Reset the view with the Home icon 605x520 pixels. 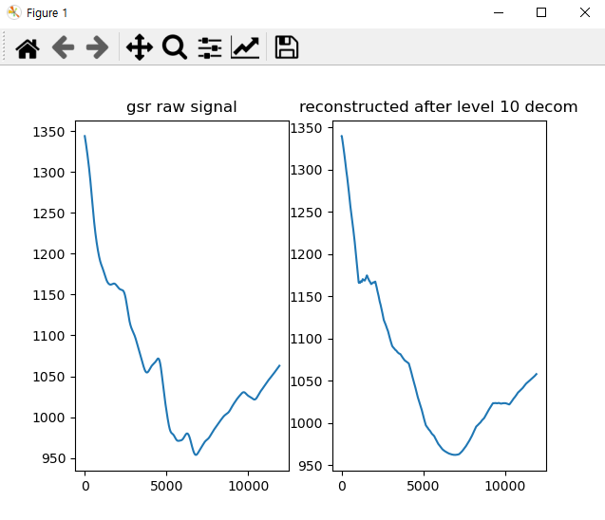[28, 47]
